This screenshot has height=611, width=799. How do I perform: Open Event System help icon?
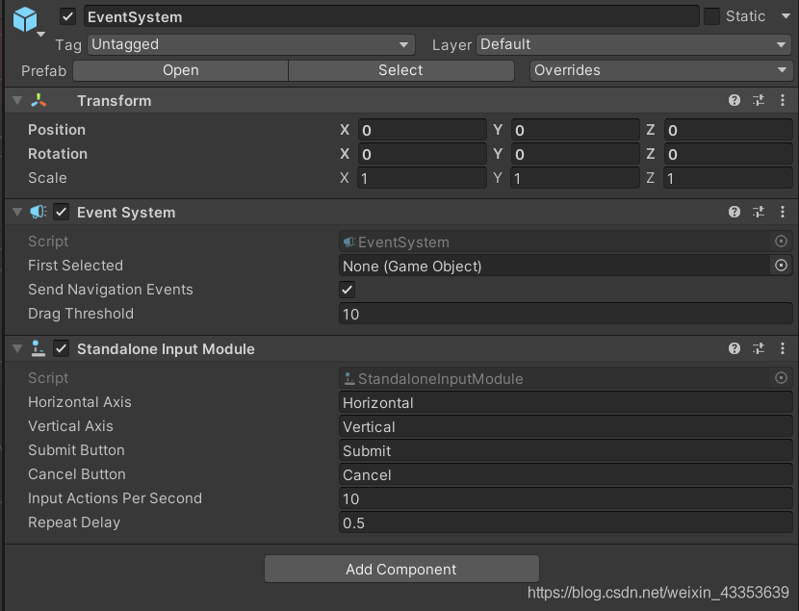[x=735, y=212]
